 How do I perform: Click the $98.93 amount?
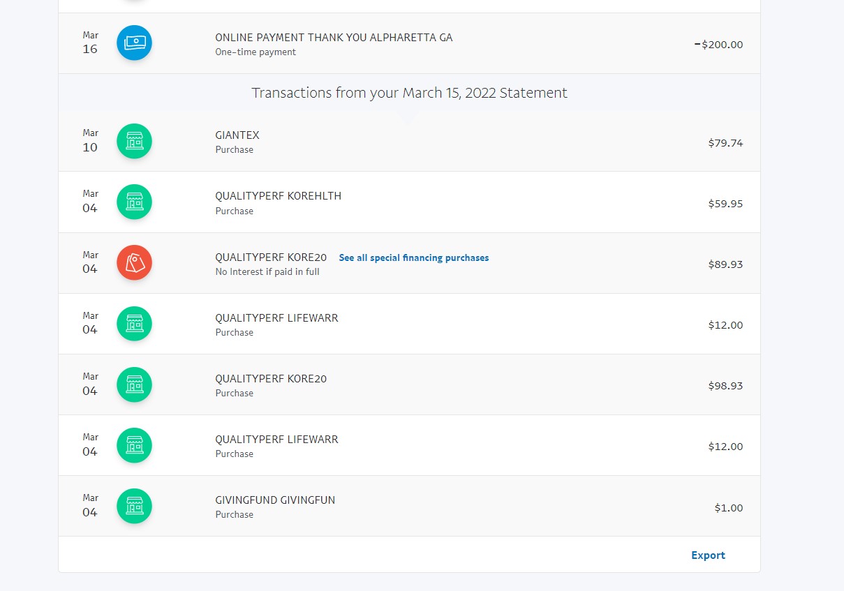click(725, 386)
